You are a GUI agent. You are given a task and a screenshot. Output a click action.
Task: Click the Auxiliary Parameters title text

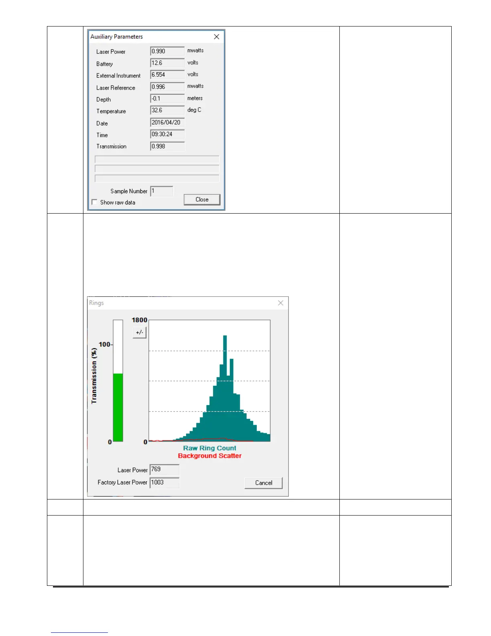pyautogui.click(x=117, y=37)
